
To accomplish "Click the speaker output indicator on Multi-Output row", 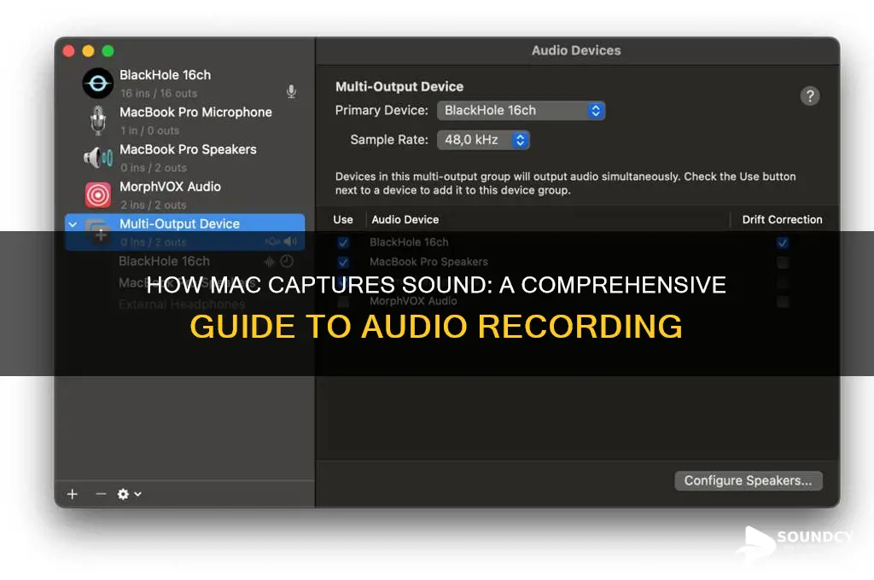I will coord(290,241).
